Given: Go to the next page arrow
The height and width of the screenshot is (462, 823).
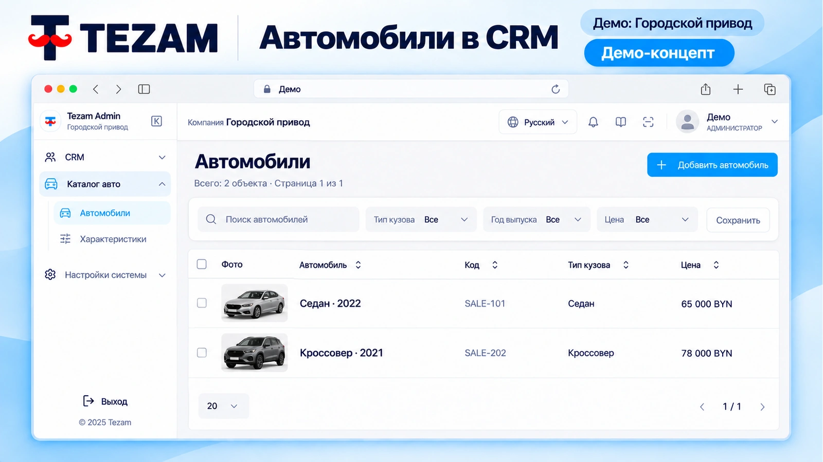Looking at the screenshot, I should (762, 407).
